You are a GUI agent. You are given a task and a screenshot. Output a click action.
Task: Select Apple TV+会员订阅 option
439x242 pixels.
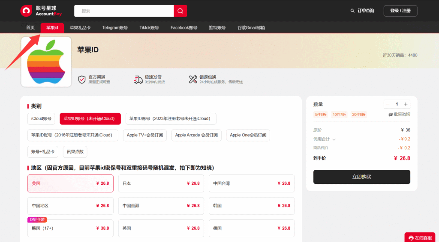(145, 135)
